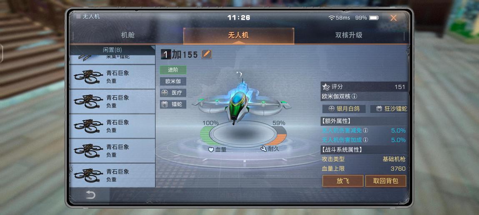Click the back arrow icon at bottom left
This screenshot has width=479, height=215.
coord(90,195)
